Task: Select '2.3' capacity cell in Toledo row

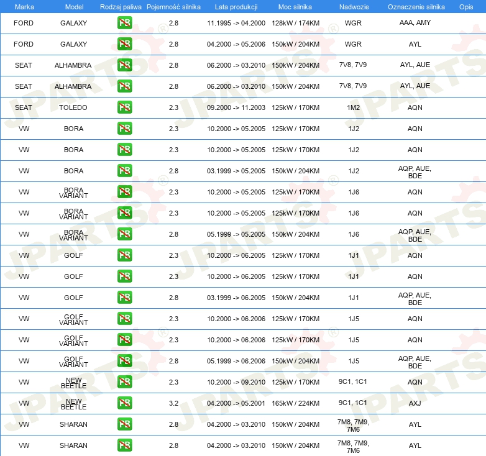Action: [x=173, y=107]
